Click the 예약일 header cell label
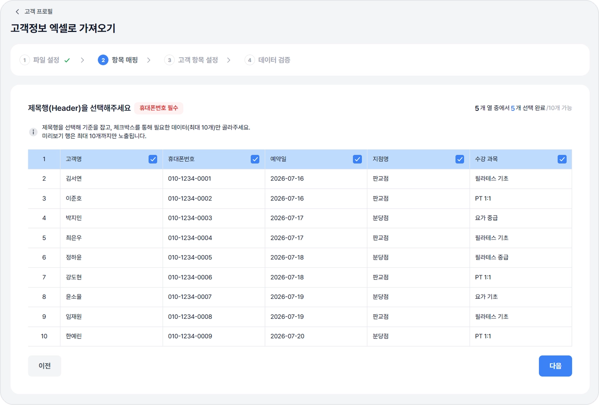 (278, 159)
